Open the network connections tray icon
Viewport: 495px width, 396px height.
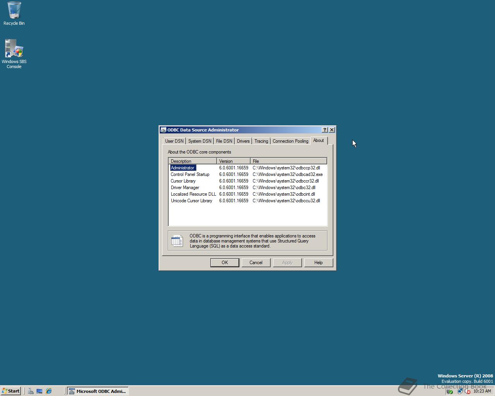point(460,391)
